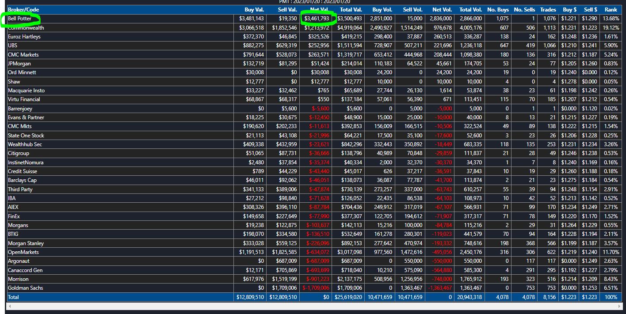This screenshot has width=626, height=314.
Task: Click Argonaut sell volume 550,000
Action: pyautogui.click(x=412, y=261)
